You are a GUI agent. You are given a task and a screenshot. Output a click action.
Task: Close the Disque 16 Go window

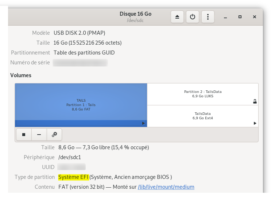click(x=255, y=17)
